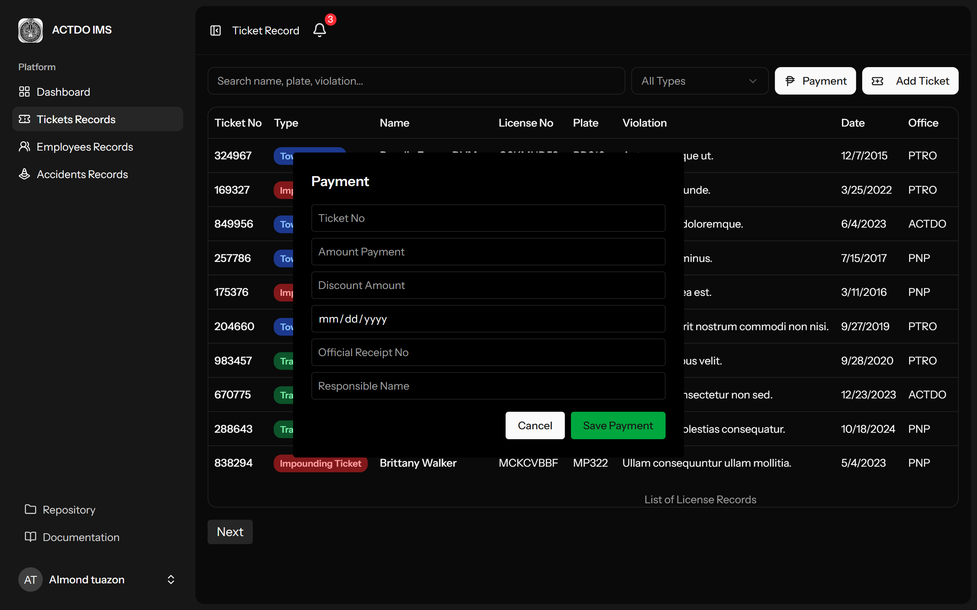Go to the Next page
977x610 pixels.
(230, 532)
